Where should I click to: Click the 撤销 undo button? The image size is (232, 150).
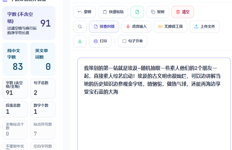click(84, 12)
